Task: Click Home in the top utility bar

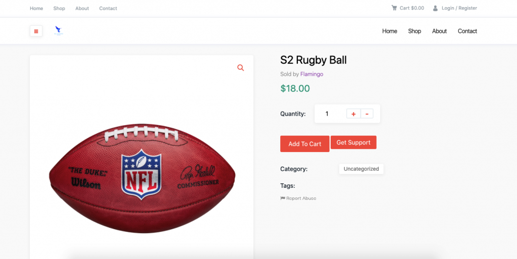Action: point(36,9)
